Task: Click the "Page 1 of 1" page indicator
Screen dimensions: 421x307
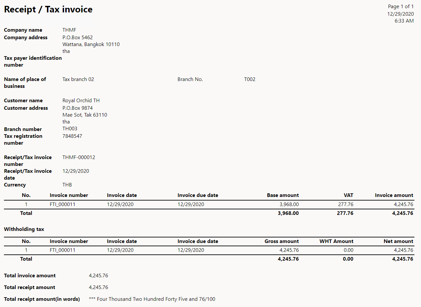Action: [401, 7]
